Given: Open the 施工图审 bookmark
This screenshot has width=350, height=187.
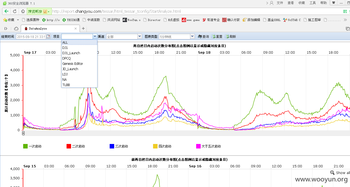Looking at the screenshot, I should tap(312, 20).
